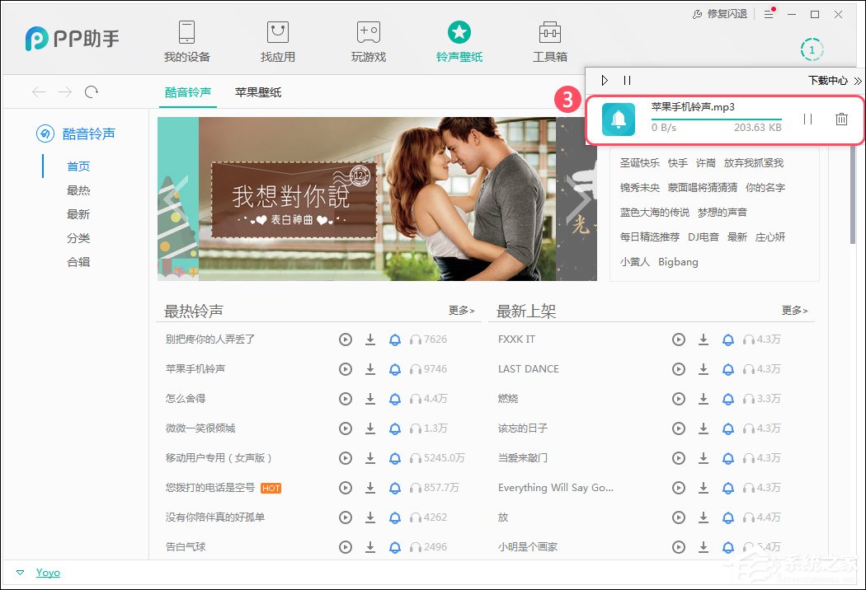Click the 修复闪退 repair link
The width and height of the screenshot is (866, 590).
[x=726, y=13]
